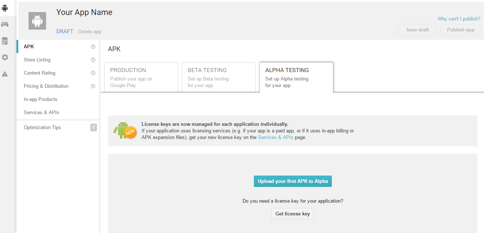Click Store Listing checkmark status icon
This screenshot has height=233, width=484.
[x=93, y=60]
